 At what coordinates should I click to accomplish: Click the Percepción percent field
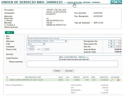(x=111, y=41)
